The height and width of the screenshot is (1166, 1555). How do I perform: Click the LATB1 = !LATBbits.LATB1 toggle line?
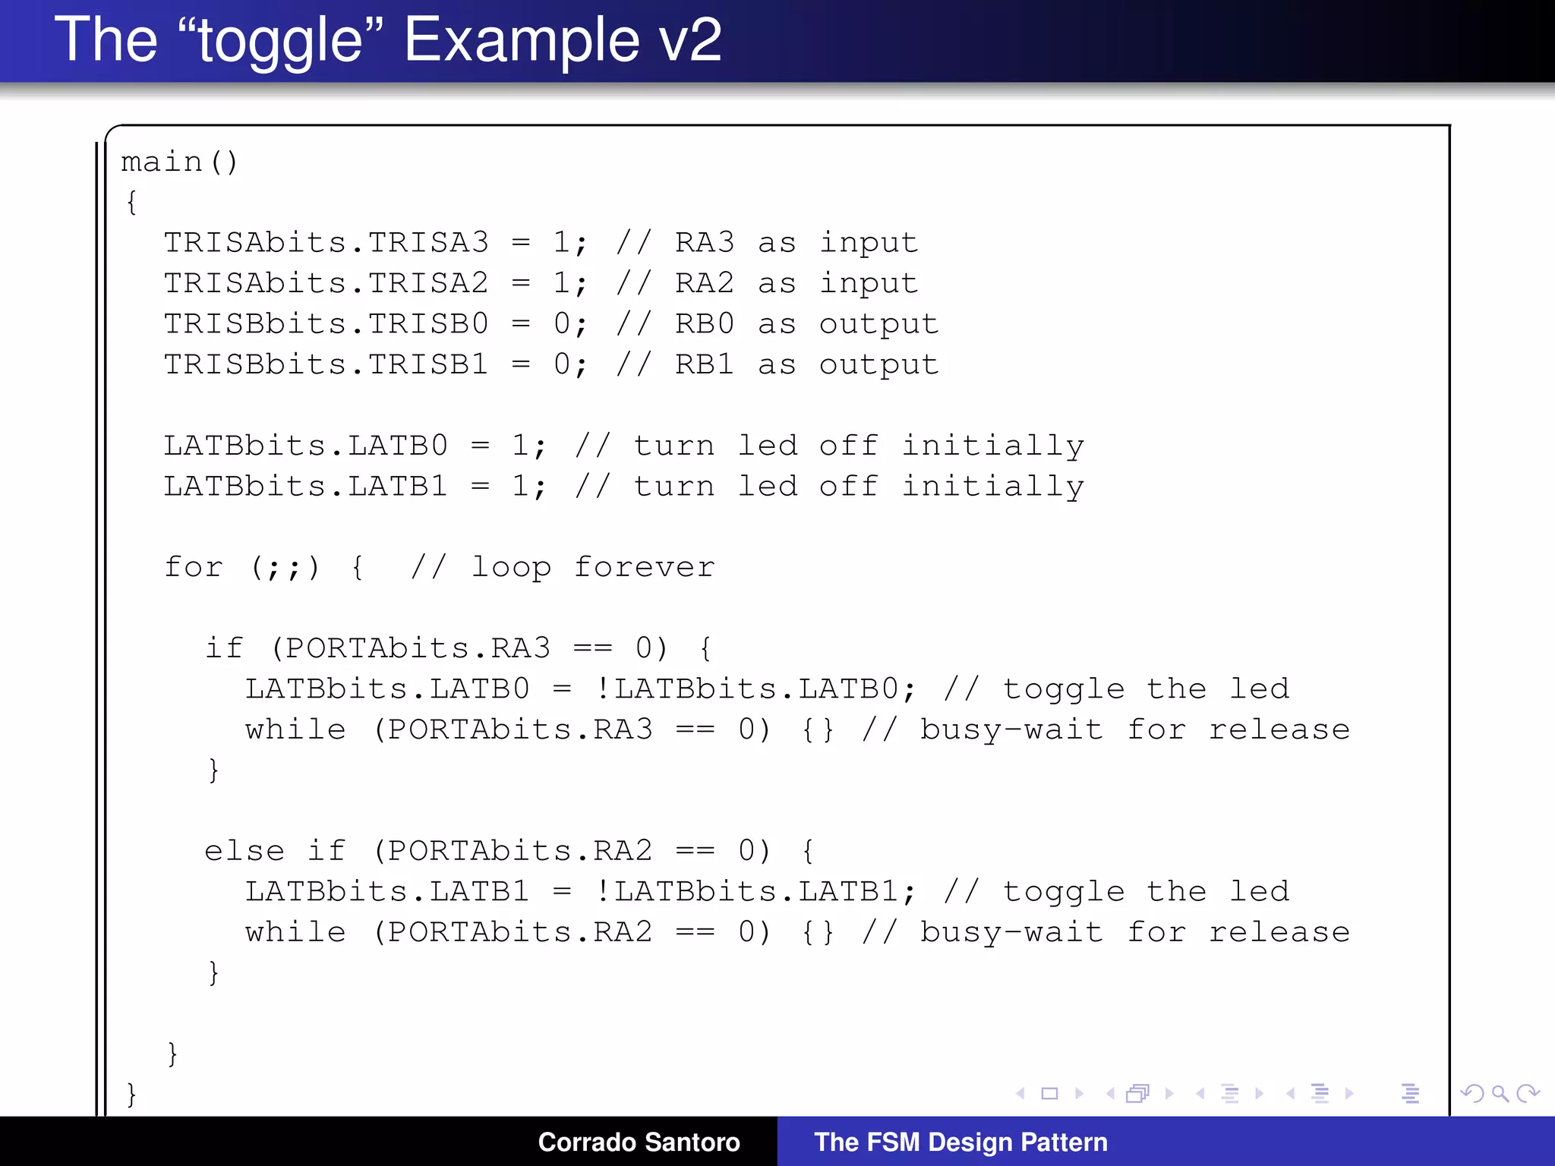(x=767, y=892)
